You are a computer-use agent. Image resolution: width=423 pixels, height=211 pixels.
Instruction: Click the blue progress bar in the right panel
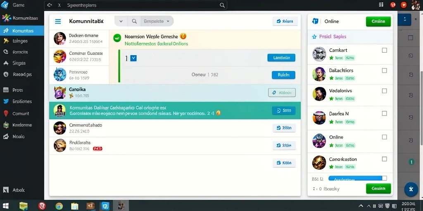point(355,178)
